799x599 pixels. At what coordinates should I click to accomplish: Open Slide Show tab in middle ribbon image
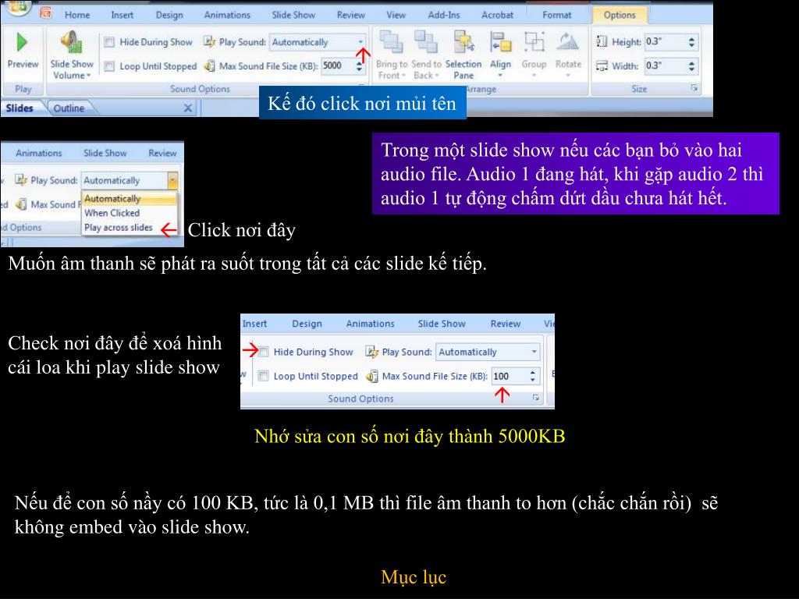click(105, 153)
